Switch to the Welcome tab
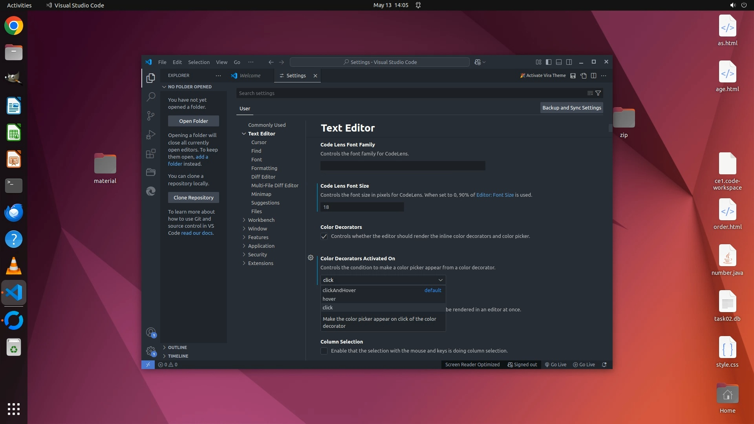 pyautogui.click(x=250, y=75)
